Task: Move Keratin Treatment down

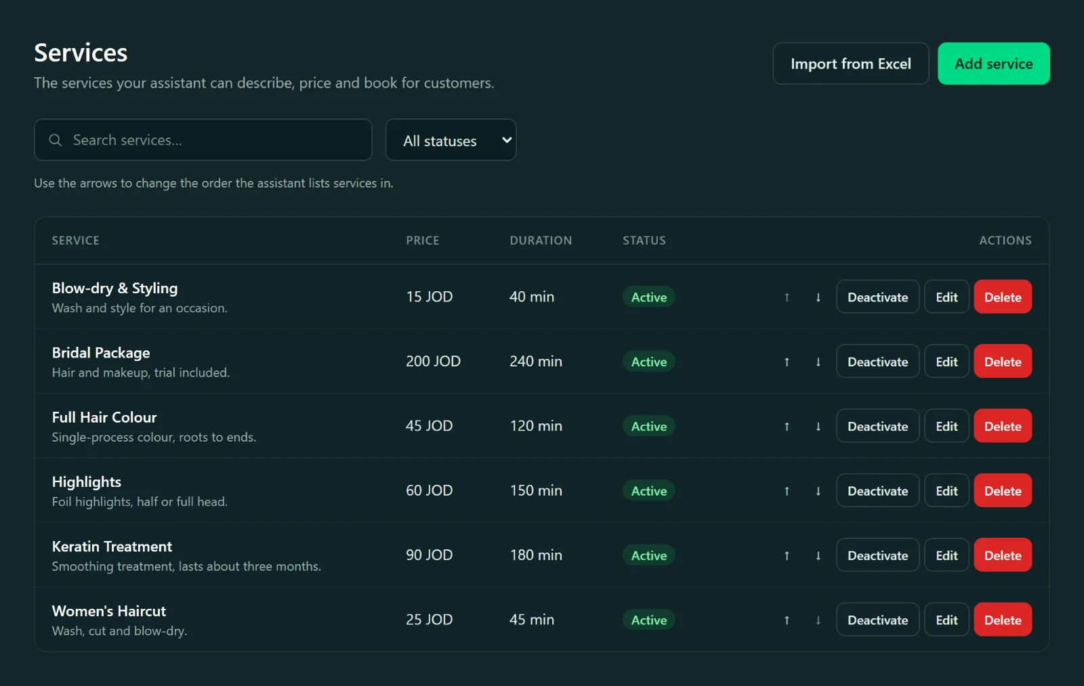Action: click(818, 555)
